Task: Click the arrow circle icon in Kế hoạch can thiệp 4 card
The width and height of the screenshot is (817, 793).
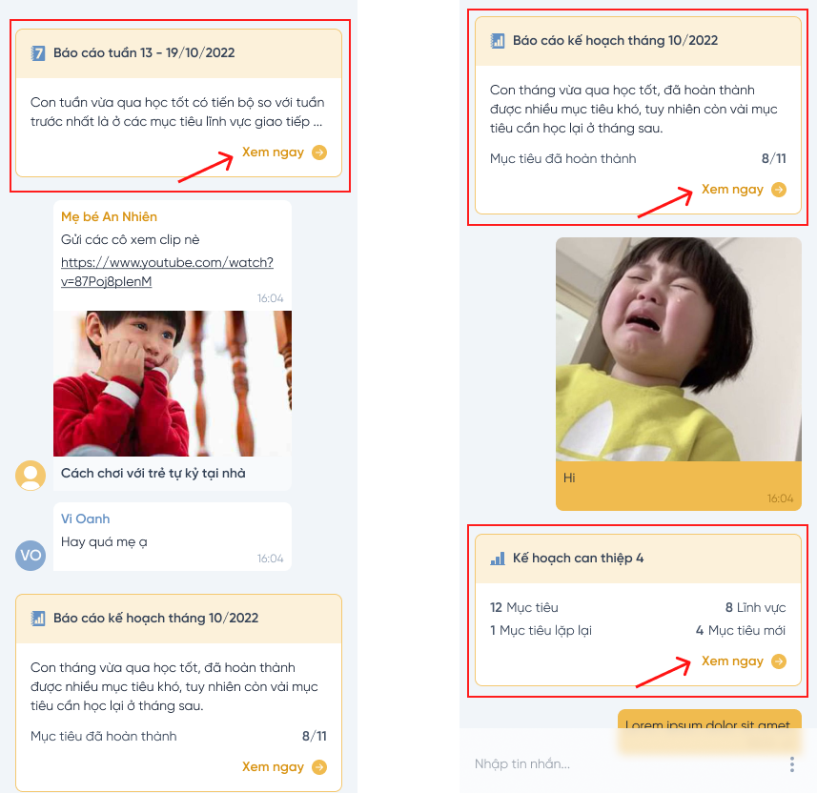Action: 779,661
